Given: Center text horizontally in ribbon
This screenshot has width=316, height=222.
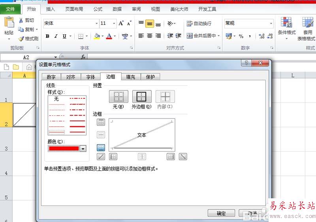Looking at the screenshot, I should pos(150,36).
